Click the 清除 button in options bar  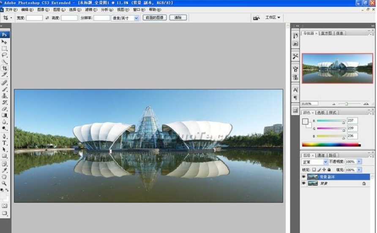[178, 18]
